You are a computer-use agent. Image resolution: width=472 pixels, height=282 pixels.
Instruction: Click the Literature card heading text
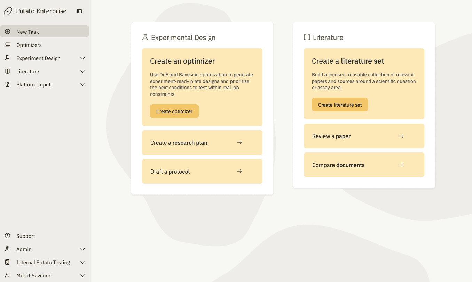point(328,38)
